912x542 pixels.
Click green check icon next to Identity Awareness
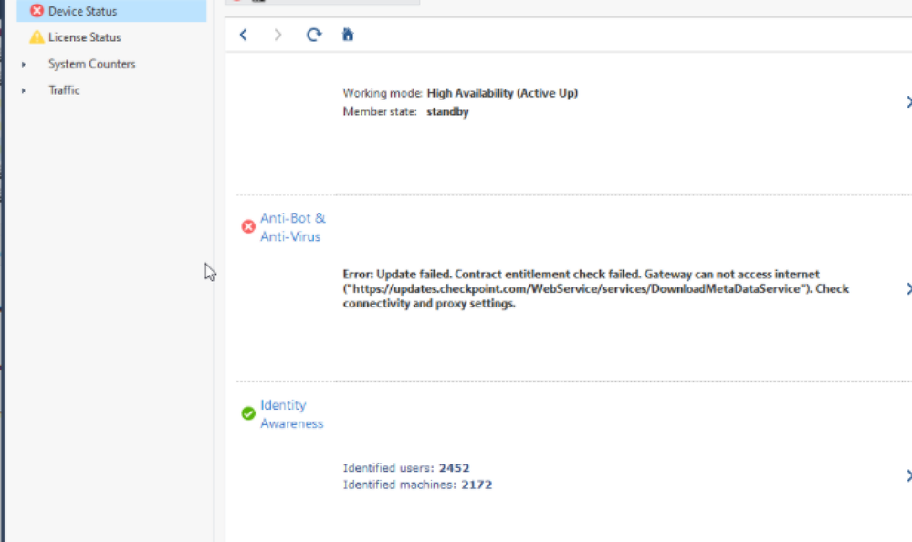tap(248, 413)
